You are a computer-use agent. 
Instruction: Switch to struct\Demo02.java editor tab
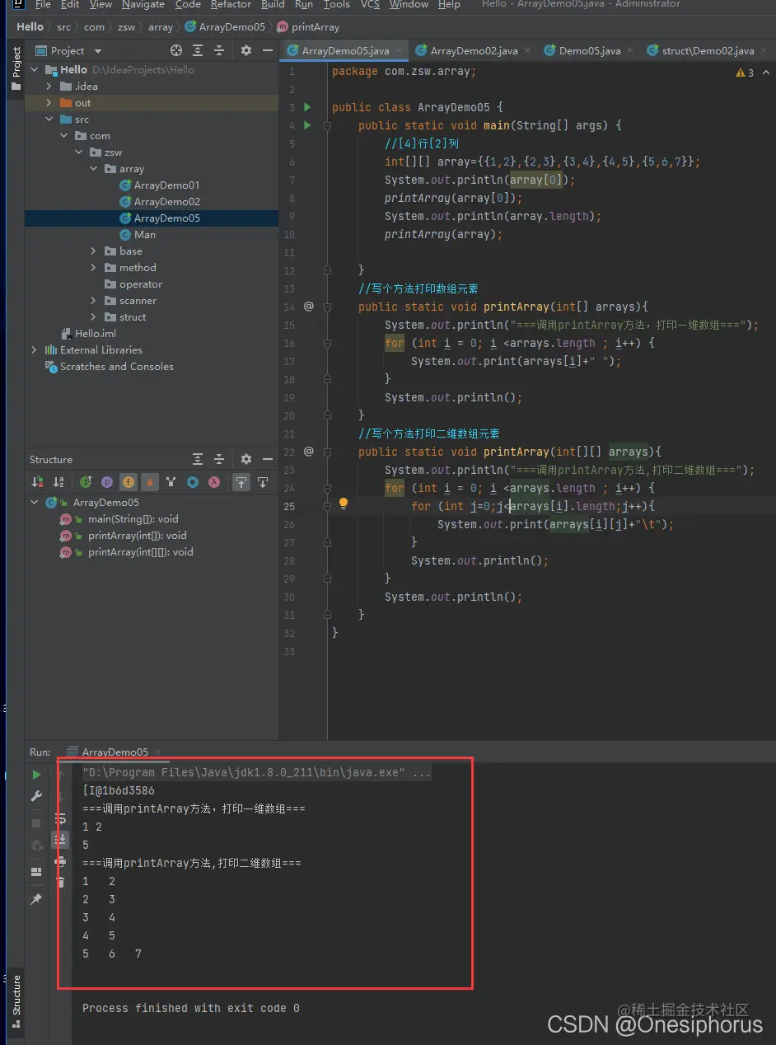point(708,51)
